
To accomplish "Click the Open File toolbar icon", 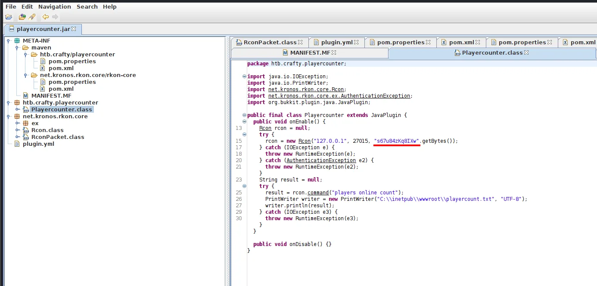I will coord(9,17).
